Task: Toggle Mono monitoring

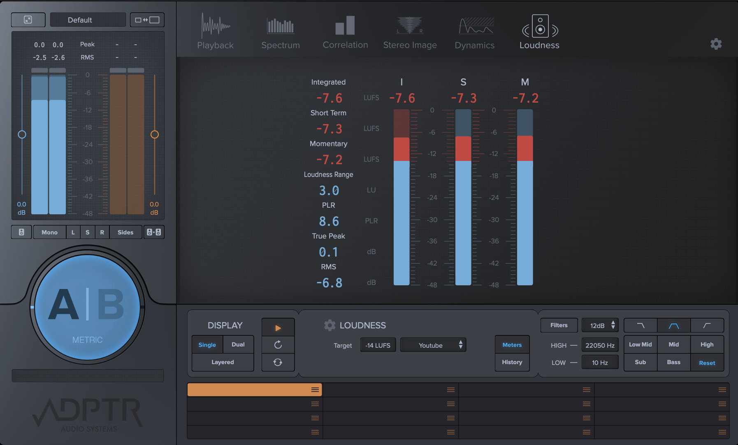Action: (x=49, y=232)
